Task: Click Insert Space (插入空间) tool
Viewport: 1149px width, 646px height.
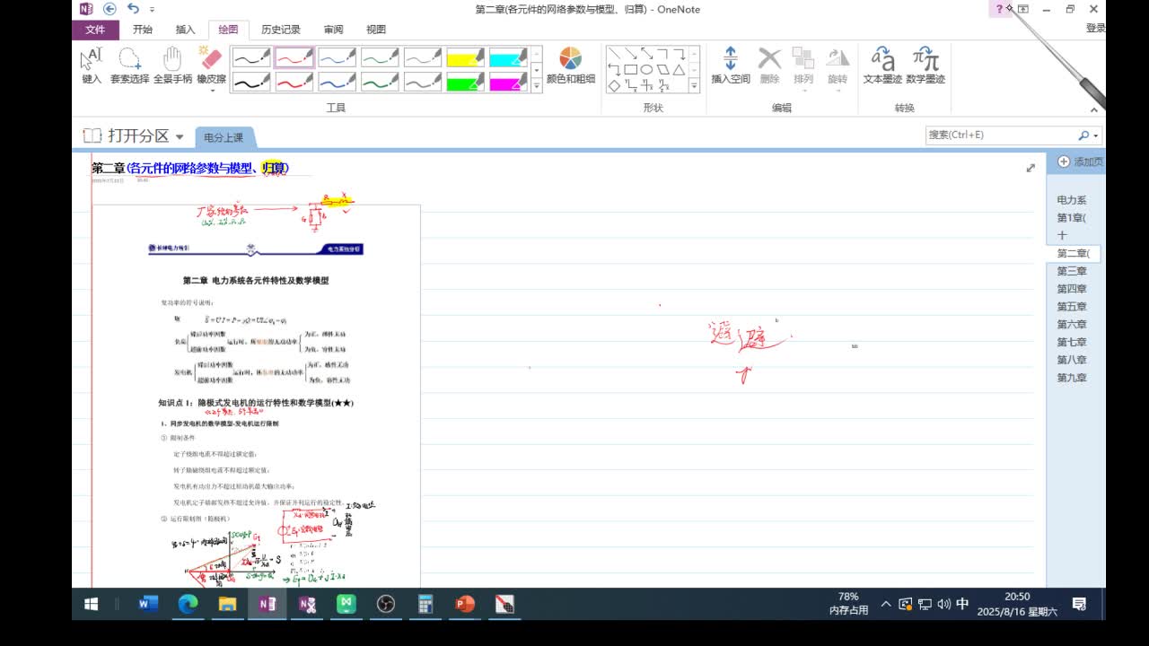Action: (x=731, y=66)
